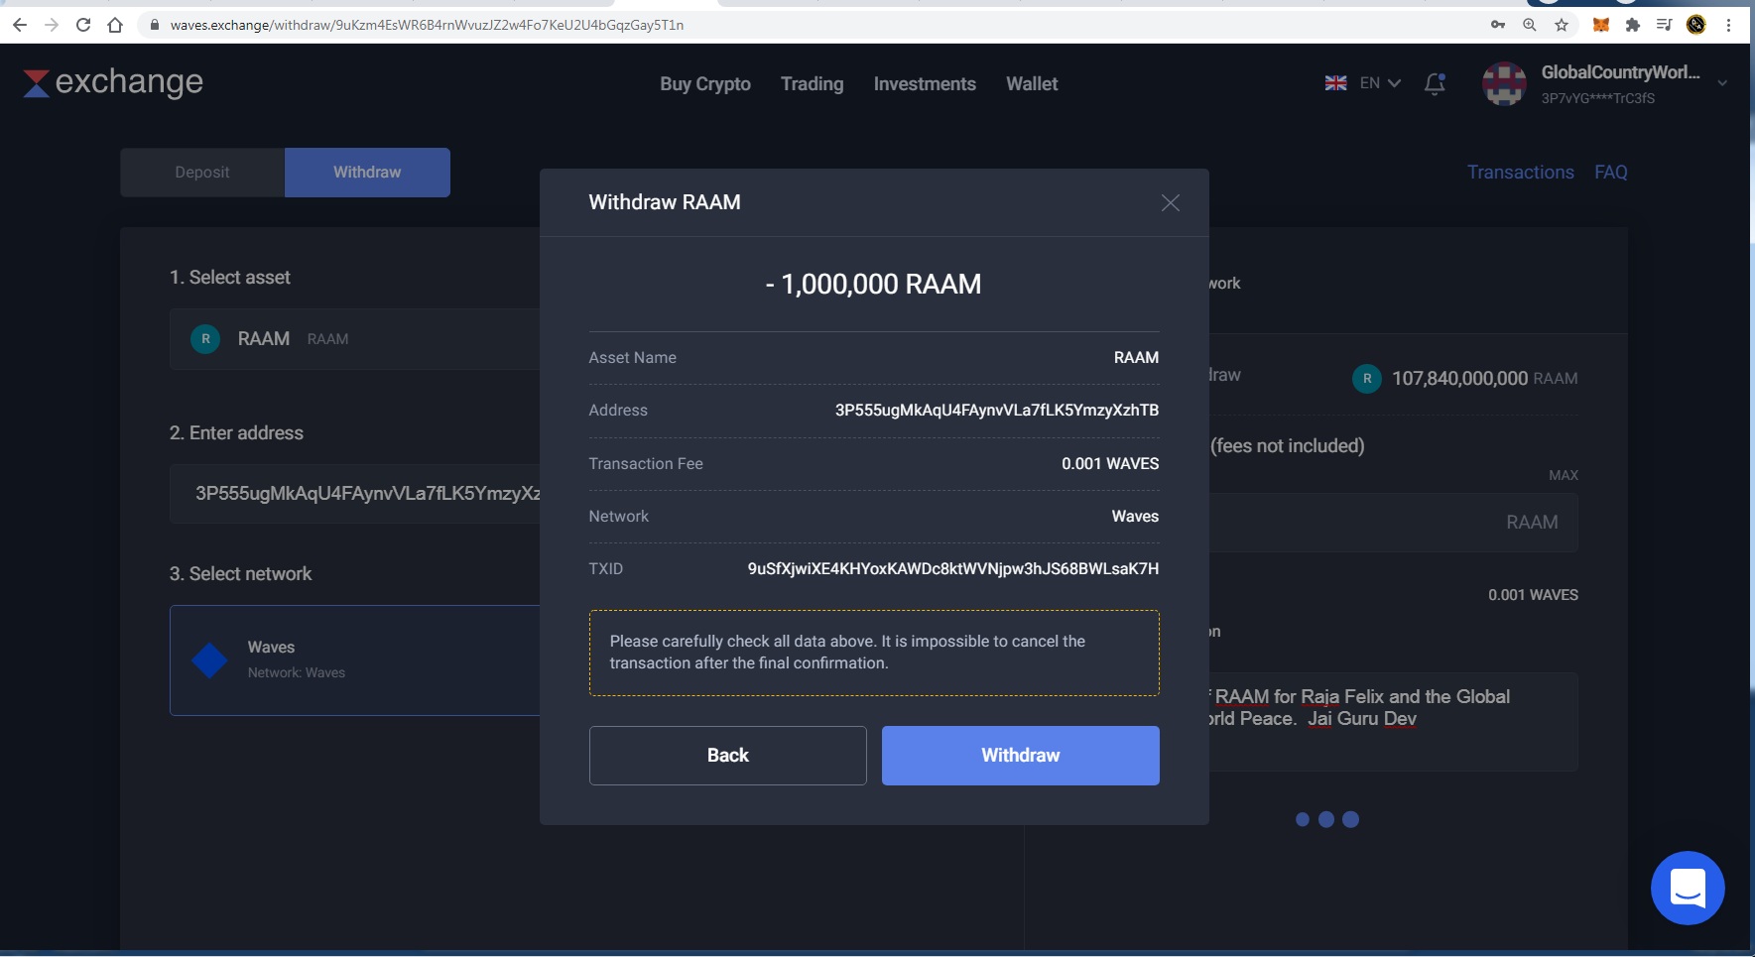Image resolution: width=1755 pixels, height=957 pixels.
Task: Open the FAQ link
Action: (x=1610, y=173)
